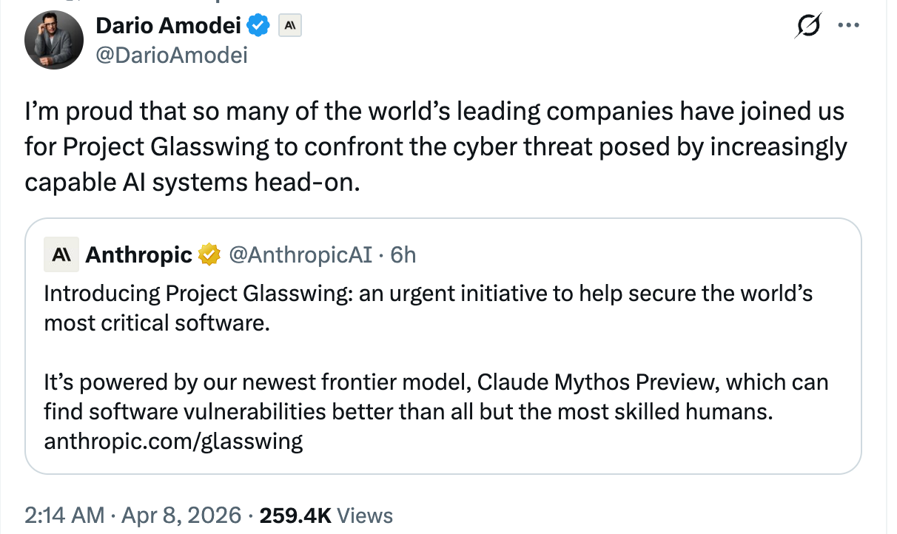897x534 pixels.
Task: Open the anthropic.com/glasswing link
Action: 173,442
